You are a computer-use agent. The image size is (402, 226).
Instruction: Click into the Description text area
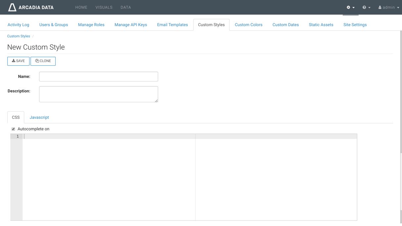99,94
